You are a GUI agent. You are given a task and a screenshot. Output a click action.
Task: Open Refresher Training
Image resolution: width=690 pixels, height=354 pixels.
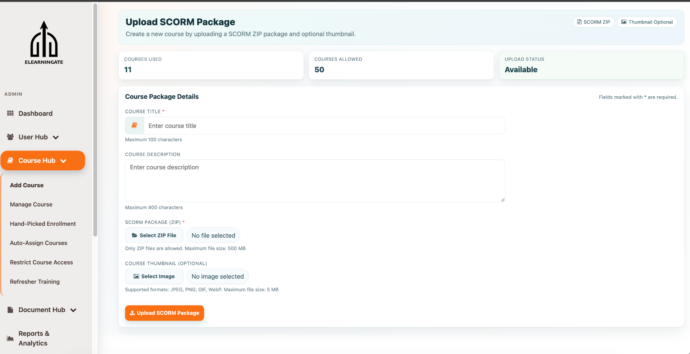pyautogui.click(x=35, y=282)
